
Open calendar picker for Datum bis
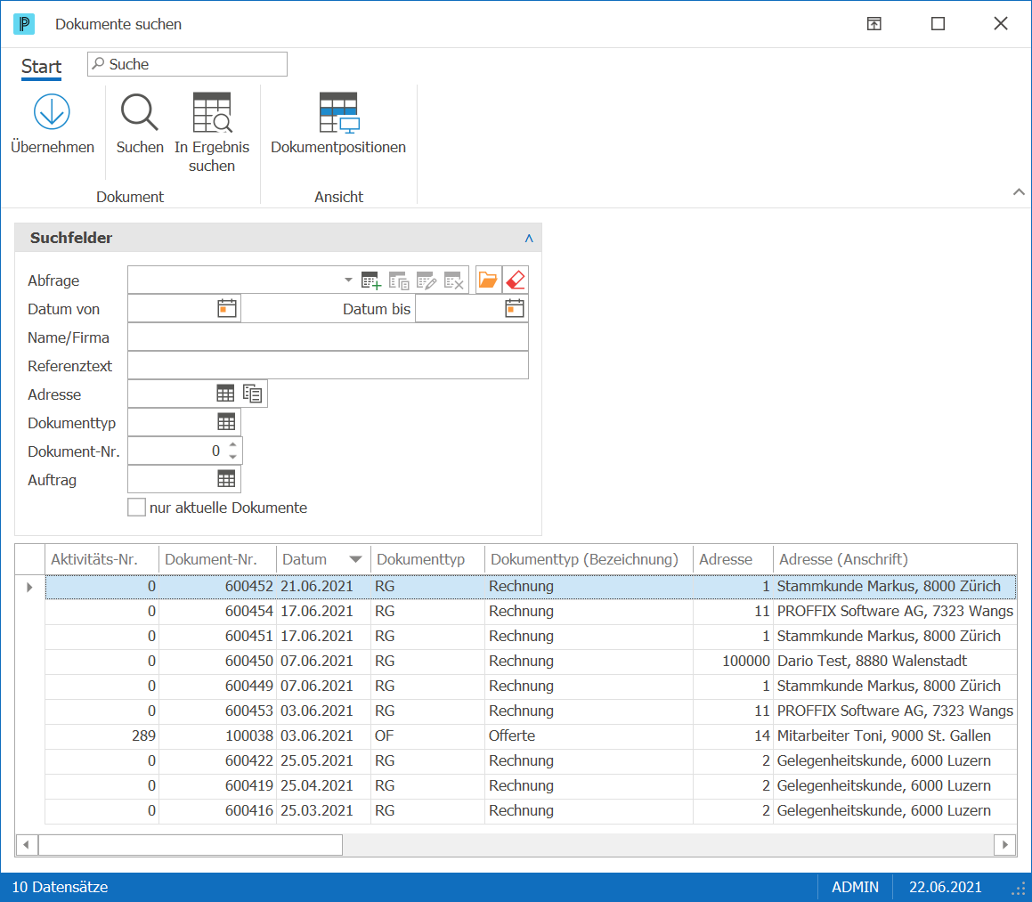point(515,308)
